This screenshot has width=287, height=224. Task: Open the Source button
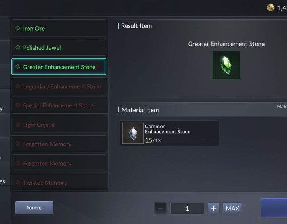pos(34,208)
